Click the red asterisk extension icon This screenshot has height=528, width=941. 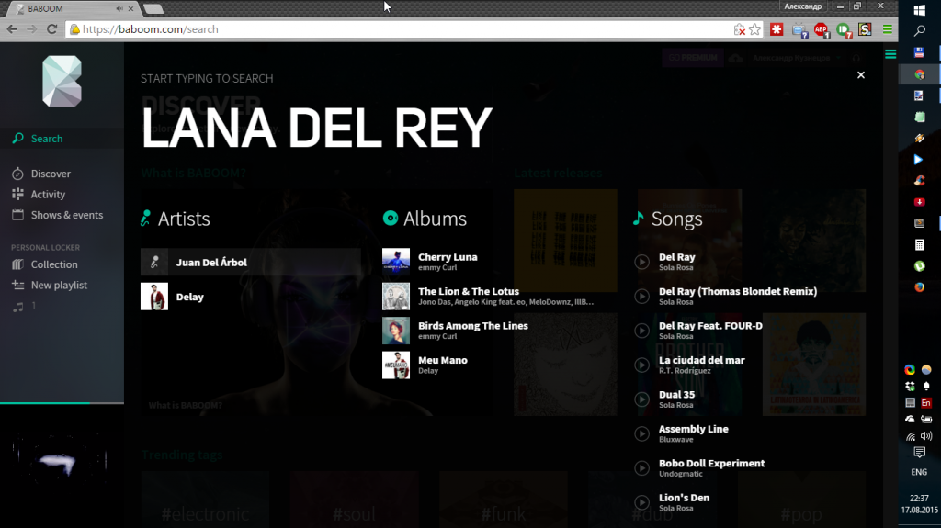coord(777,29)
